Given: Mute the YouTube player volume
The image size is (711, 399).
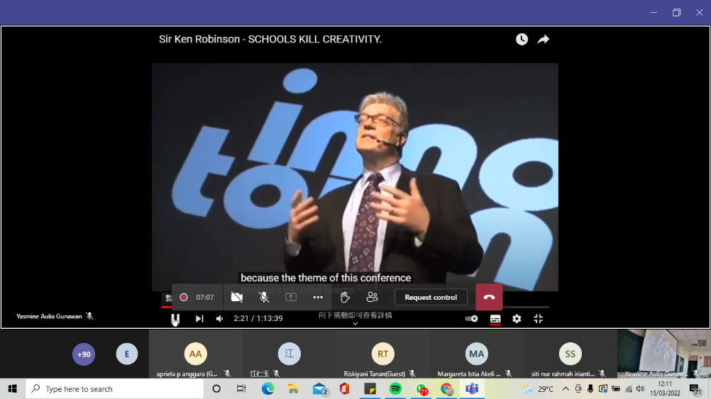Looking at the screenshot, I should tap(220, 318).
